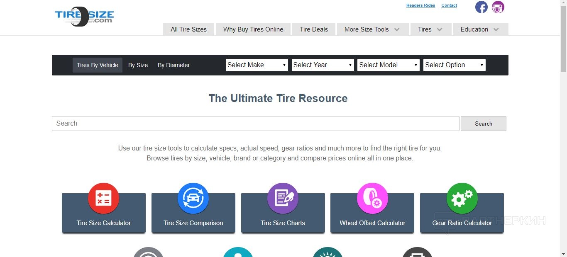Click the TireSize.com logo
Screen dimensions: 567x257
[84, 17]
